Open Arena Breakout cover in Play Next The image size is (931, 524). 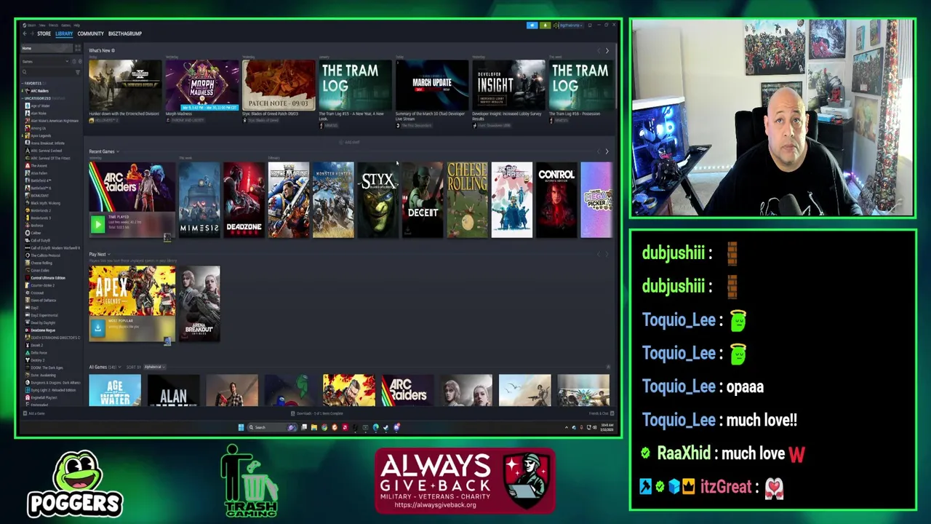[199, 303]
